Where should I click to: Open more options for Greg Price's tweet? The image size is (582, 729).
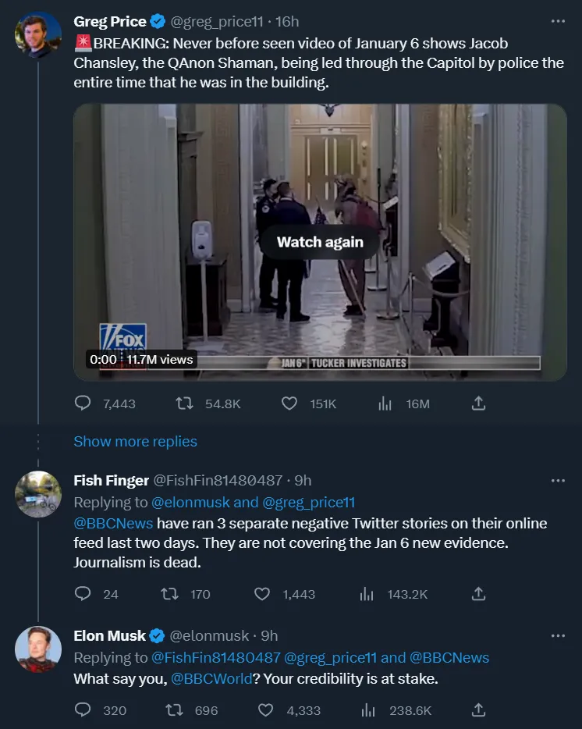[557, 21]
